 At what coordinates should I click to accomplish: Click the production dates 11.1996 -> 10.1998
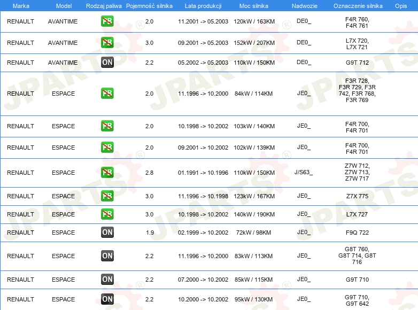(203, 196)
